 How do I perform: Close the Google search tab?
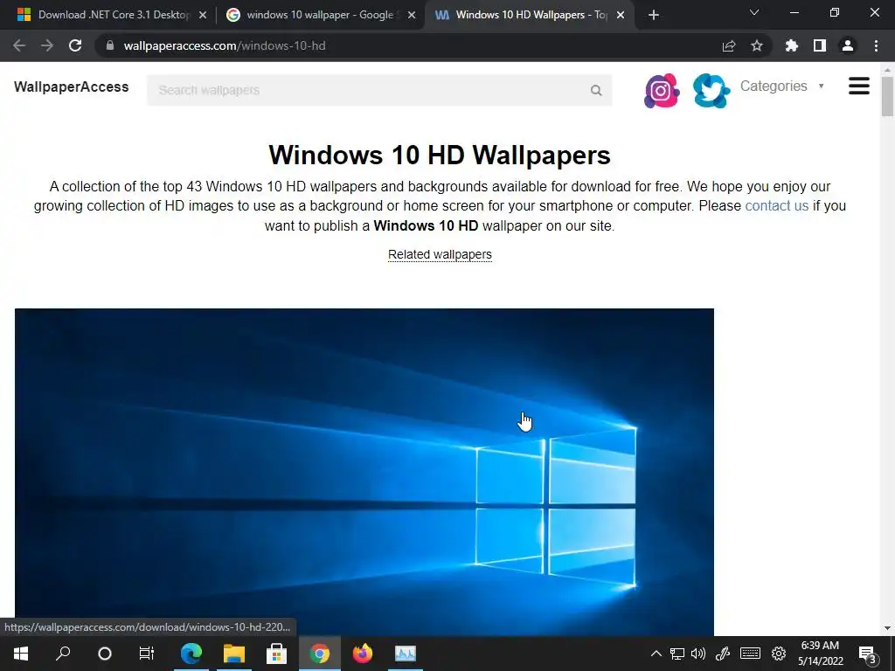(x=412, y=15)
